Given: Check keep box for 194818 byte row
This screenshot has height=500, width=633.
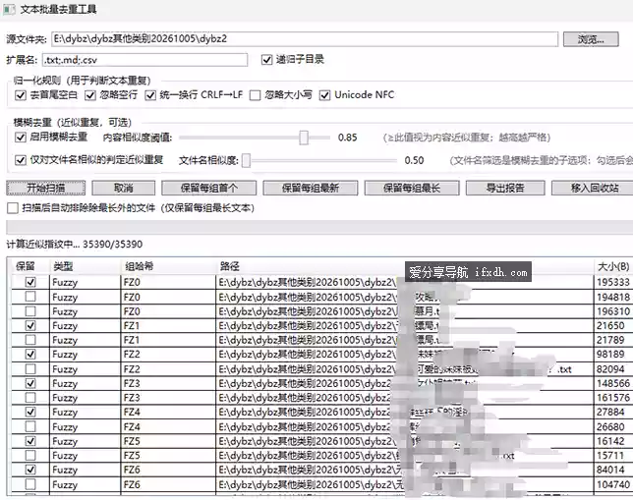Looking at the screenshot, I should coord(30,297).
